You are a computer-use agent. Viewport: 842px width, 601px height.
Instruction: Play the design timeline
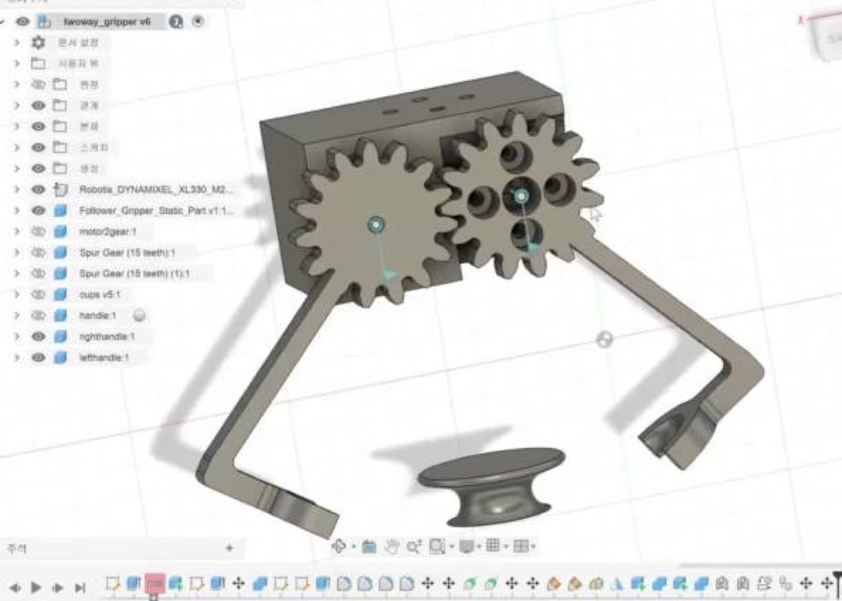(36, 587)
